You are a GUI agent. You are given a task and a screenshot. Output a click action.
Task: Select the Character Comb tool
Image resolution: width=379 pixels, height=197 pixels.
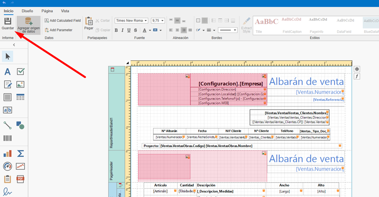[x=8, y=110]
